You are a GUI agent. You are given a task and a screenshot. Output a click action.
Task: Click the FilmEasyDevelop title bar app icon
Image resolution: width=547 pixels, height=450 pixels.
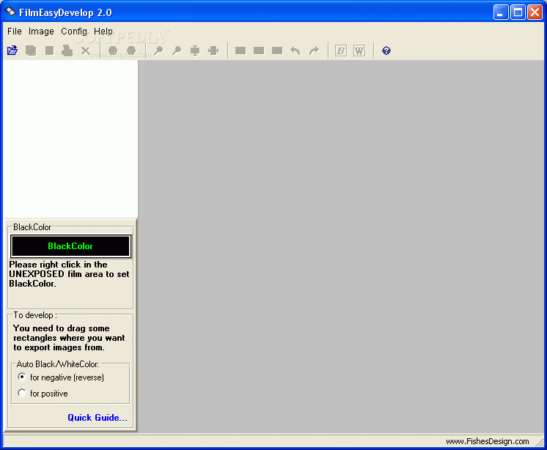[10, 12]
